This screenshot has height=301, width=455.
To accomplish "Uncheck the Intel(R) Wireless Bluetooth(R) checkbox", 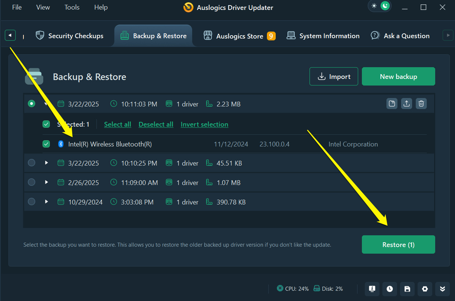I will click(46, 144).
